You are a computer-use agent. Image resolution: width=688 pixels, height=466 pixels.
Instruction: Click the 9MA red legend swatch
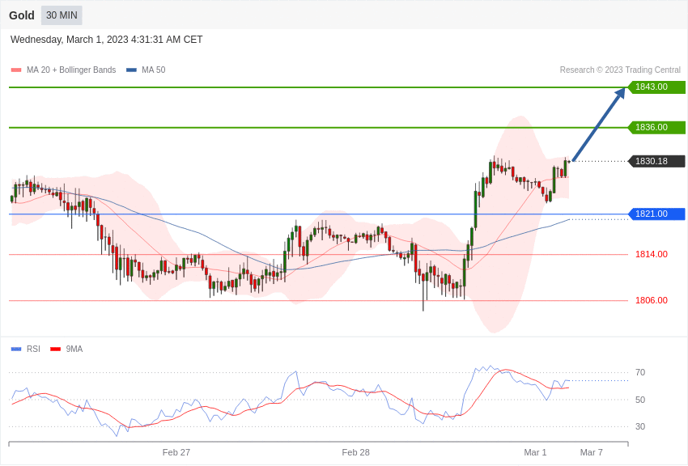click(x=55, y=349)
